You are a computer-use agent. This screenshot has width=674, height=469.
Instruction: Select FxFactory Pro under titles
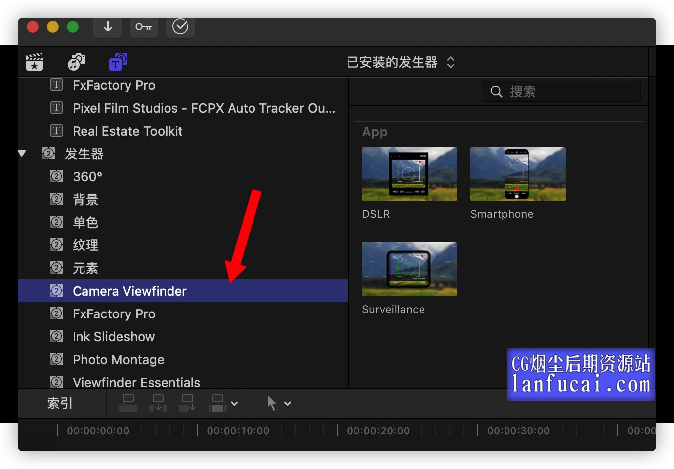(183, 85)
